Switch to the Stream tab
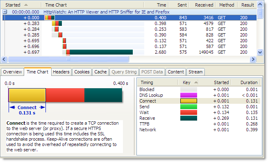 pyautogui.click(x=195, y=72)
